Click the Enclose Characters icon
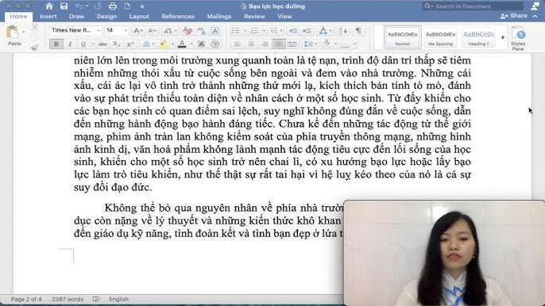This screenshot has height=306, width=545. click(x=215, y=44)
